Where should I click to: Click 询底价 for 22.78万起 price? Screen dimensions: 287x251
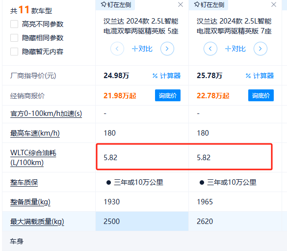coord(261,95)
